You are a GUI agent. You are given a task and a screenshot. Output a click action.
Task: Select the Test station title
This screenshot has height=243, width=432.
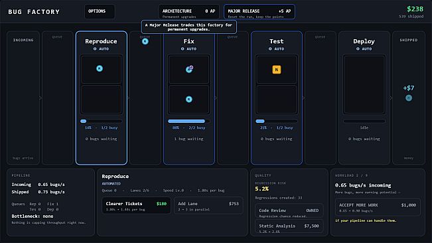tap(276, 41)
